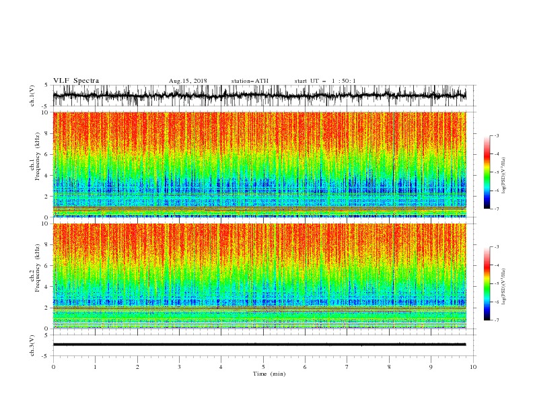Click the date text "Aug.15, 2018"

[188, 81]
